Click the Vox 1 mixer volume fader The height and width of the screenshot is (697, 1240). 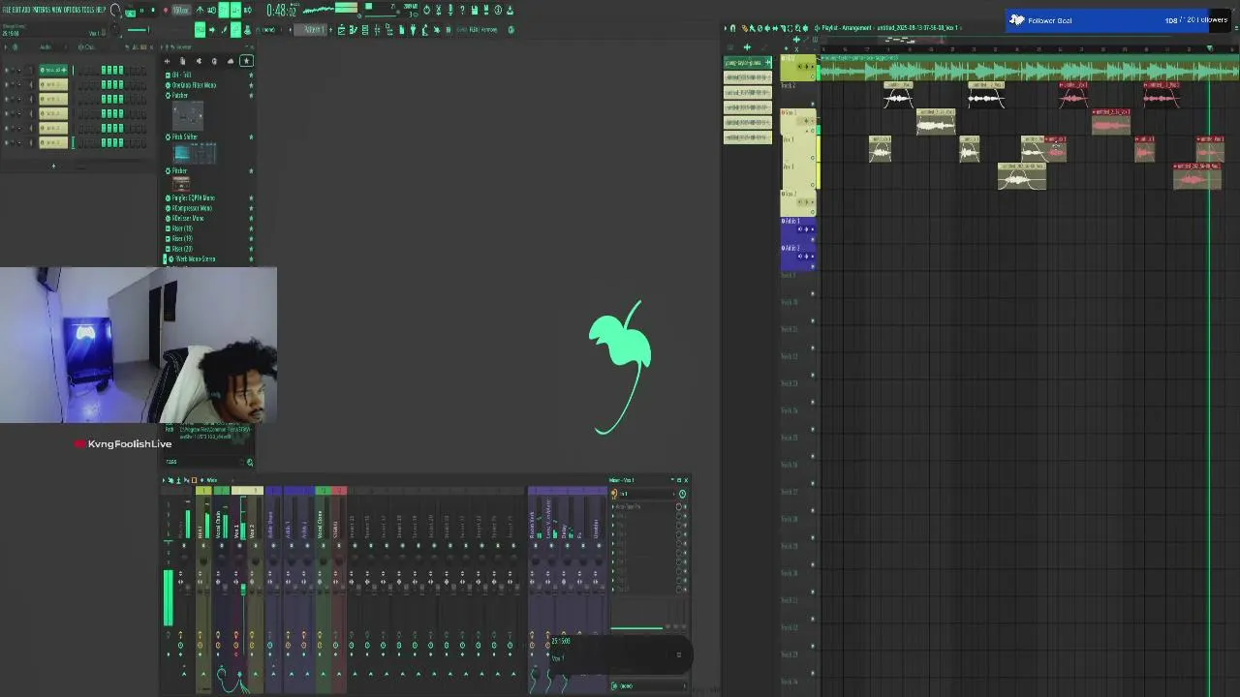click(x=243, y=589)
